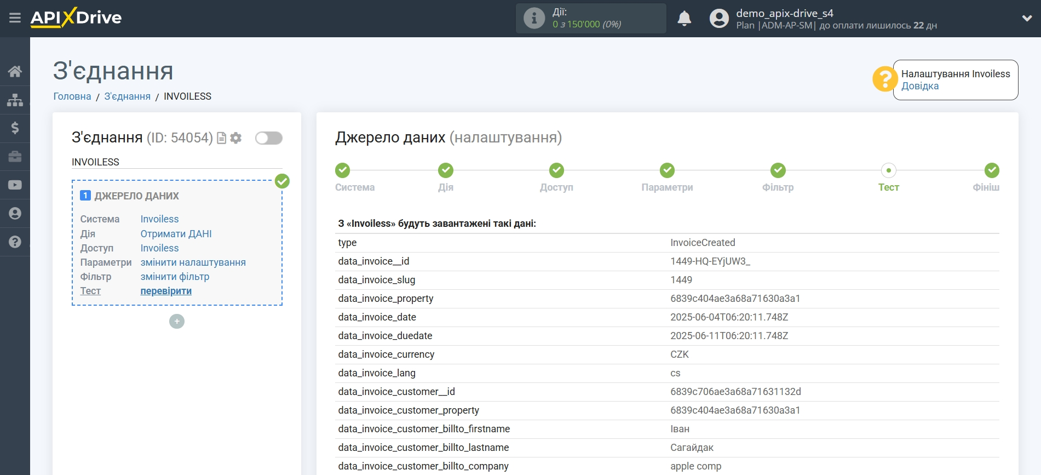The height and width of the screenshot is (475, 1041).
Task: Open the connections sitemap sidebar icon
Action: (15, 100)
